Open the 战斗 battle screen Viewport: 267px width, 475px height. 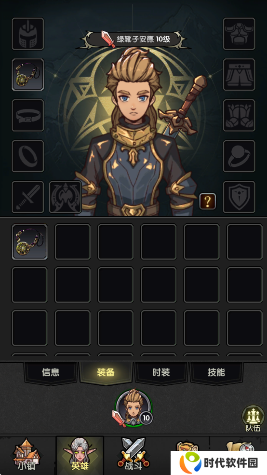tap(133, 455)
